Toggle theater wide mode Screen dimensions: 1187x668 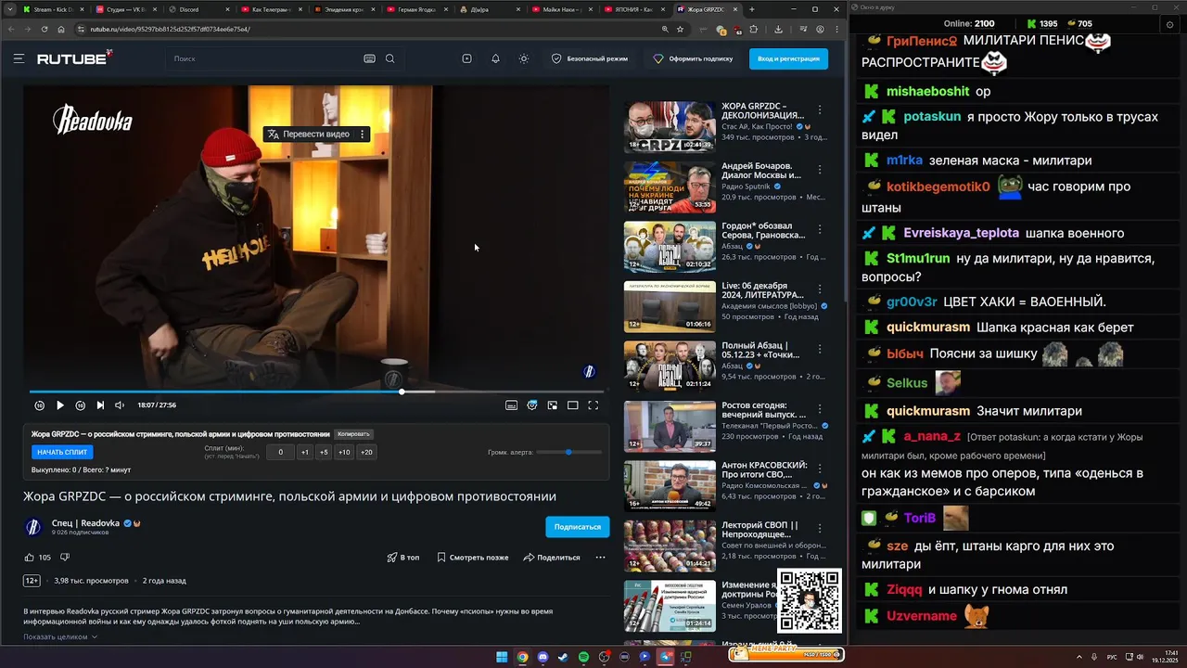click(x=573, y=405)
